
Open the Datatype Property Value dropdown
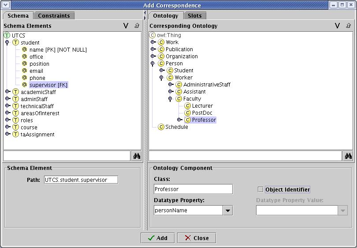point(342,210)
